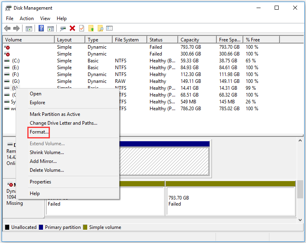Toggle the Show/Hide Console Tree toolbar icon
Viewport: 306px width, 243px height.
(29, 29)
